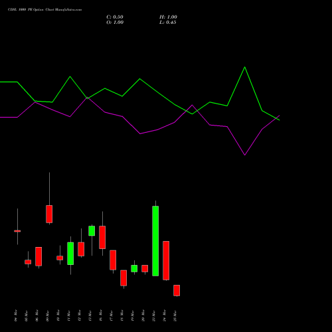This screenshot has width=332, height=332.
Task: Click the tallest green candlestick body
Action: click(x=155, y=241)
